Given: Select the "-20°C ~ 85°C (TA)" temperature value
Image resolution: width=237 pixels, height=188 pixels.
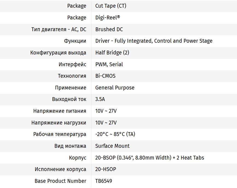Looking at the screenshot, I should (115, 134).
